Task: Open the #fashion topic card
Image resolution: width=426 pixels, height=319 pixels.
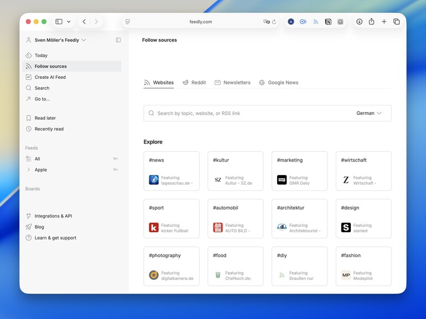Action: pos(364,266)
